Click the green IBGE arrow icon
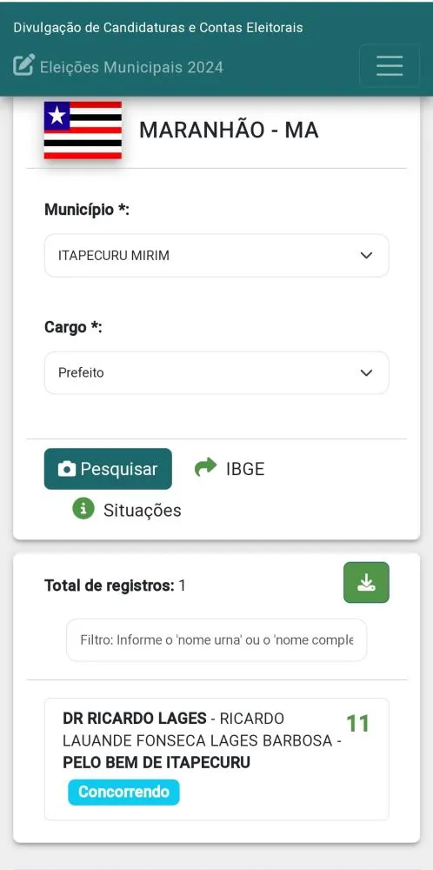Viewport: 433px width, 870px height. (x=206, y=468)
